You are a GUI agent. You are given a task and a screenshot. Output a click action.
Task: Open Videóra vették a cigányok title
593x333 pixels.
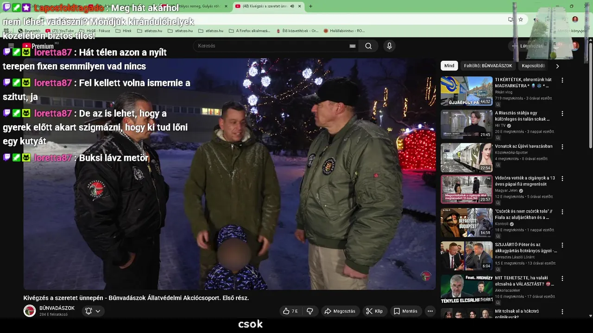coord(525,181)
